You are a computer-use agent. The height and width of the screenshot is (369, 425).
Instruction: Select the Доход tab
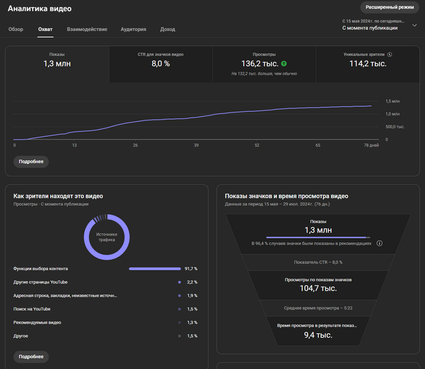click(x=168, y=29)
